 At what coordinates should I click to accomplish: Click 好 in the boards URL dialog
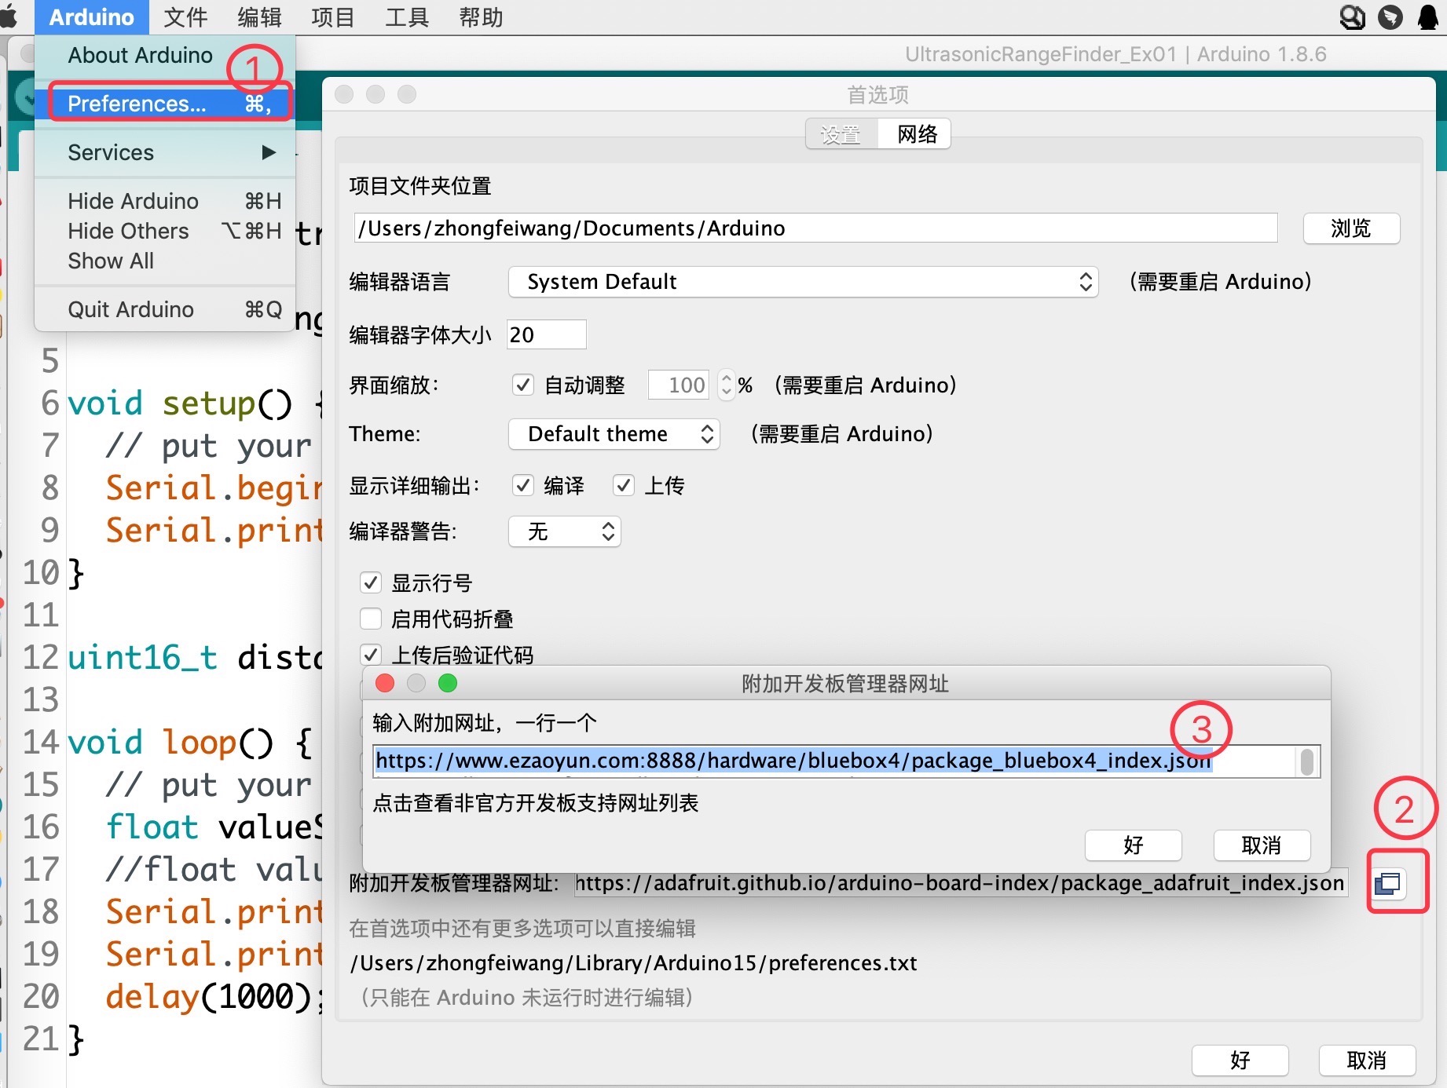(x=1133, y=845)
